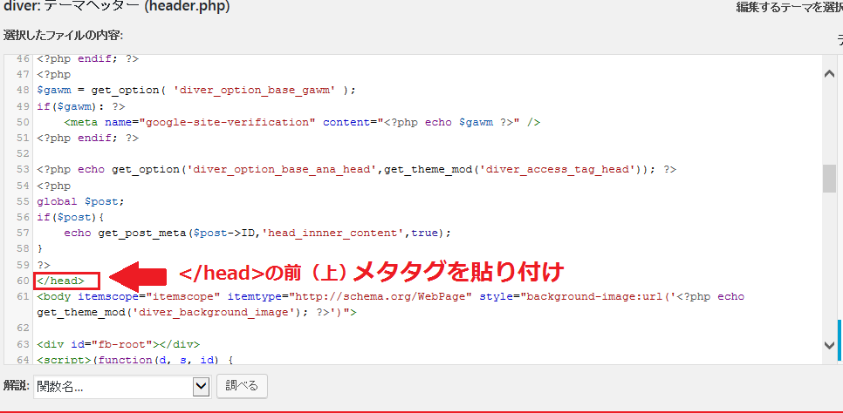Image resolution: width=843 pixels, height=413 pixels.
Task: Click the </head> closing tag on line 60
Action: pyautogui.click(x=61, y=281)
